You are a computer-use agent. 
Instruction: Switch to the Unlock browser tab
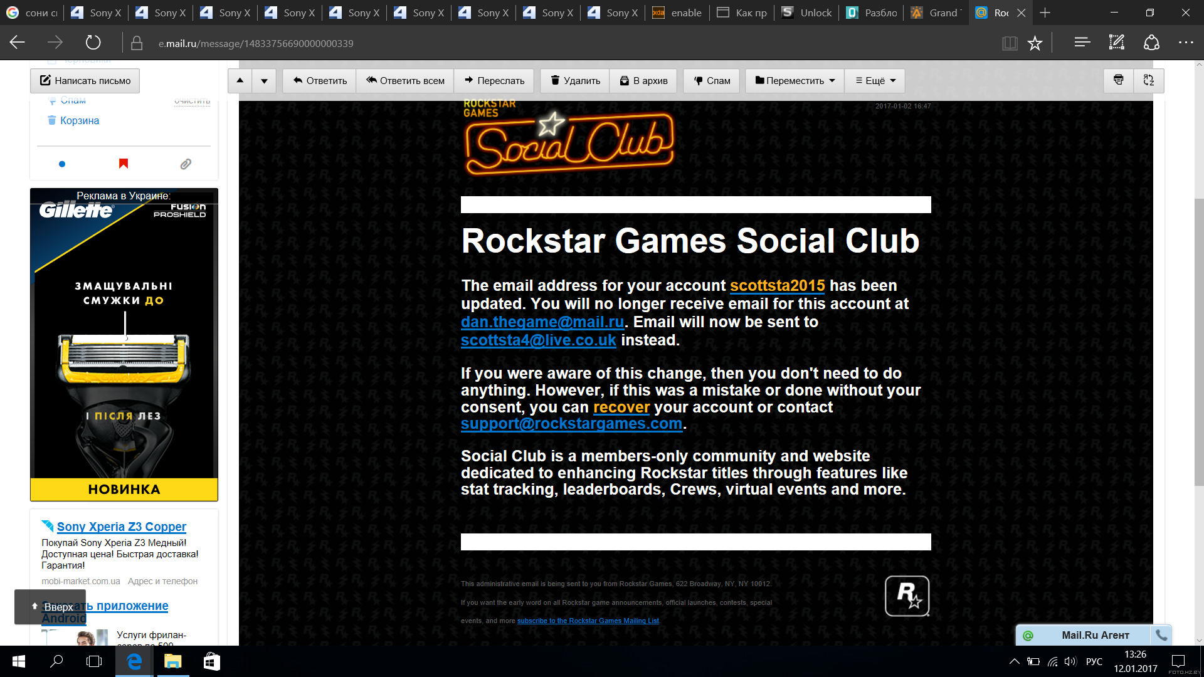point(807,13)
